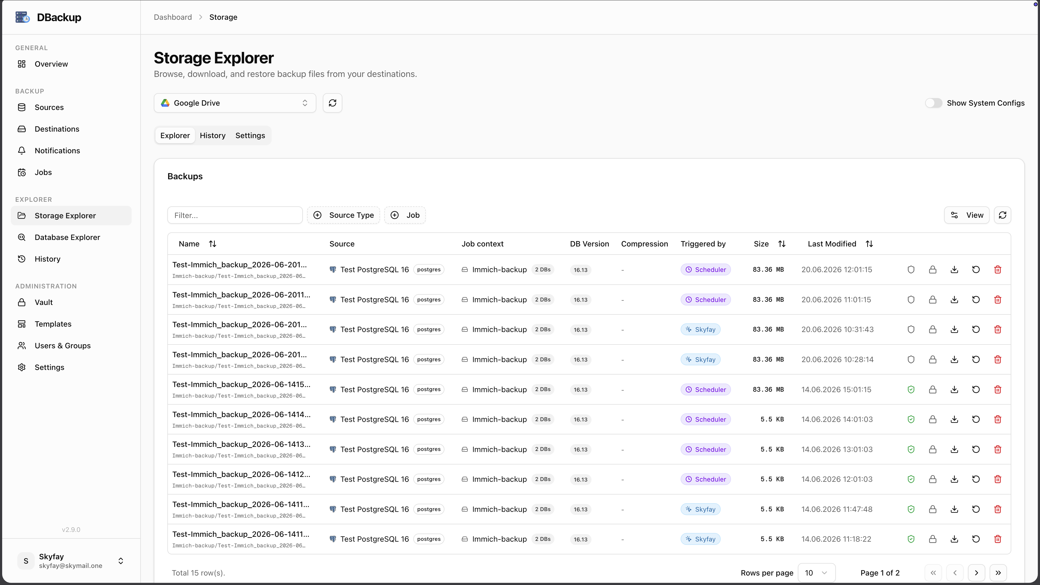Toggle Show System Configs switch
The height and width of the screenshot is (585, 1040).
point(933,103)
